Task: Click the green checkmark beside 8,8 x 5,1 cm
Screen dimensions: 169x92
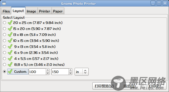Action: [10, 65]
